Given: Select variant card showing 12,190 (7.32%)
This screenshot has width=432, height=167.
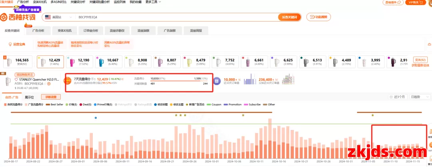Looking at the screenshot, I should pyautogui.click(x=80, y=62).
